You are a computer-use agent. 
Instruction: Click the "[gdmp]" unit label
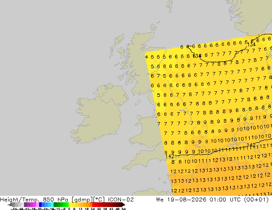82,200
